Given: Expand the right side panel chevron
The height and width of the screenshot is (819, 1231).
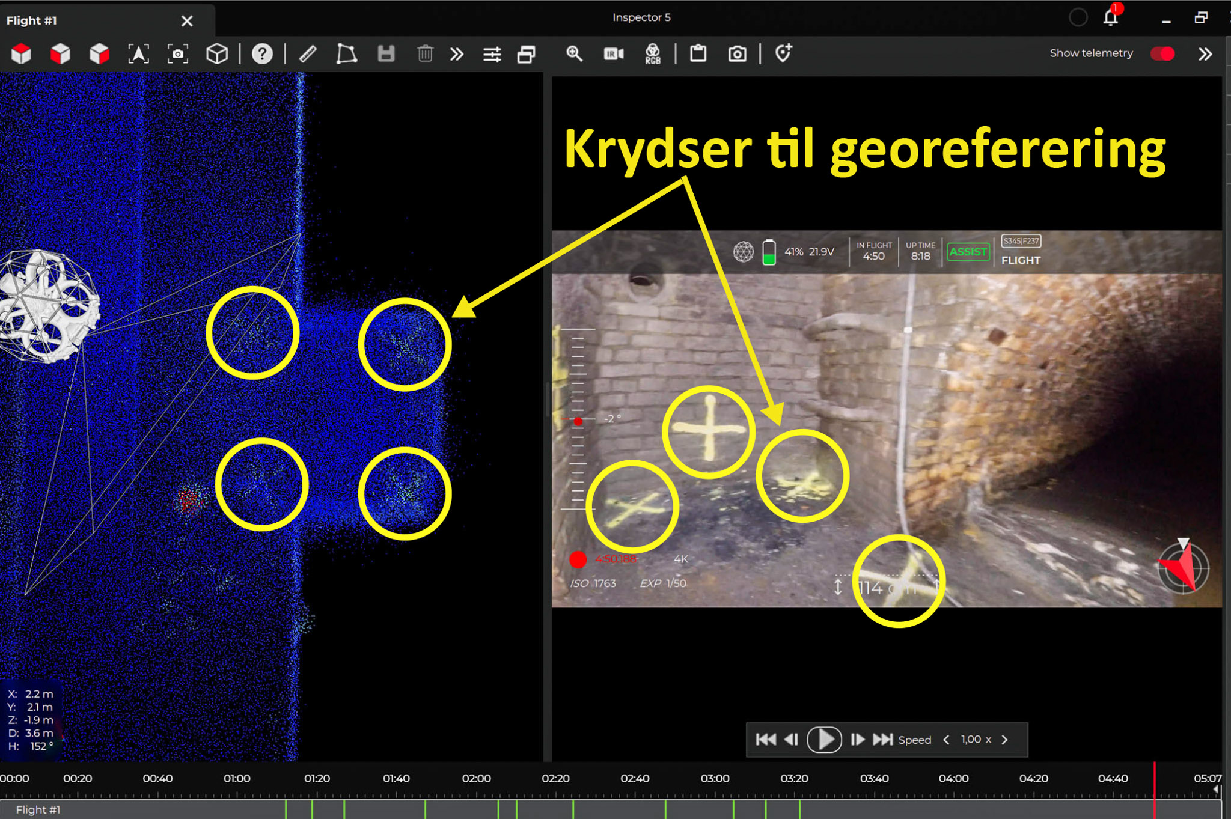Looking at the screenshot, I should (1205, 53).
